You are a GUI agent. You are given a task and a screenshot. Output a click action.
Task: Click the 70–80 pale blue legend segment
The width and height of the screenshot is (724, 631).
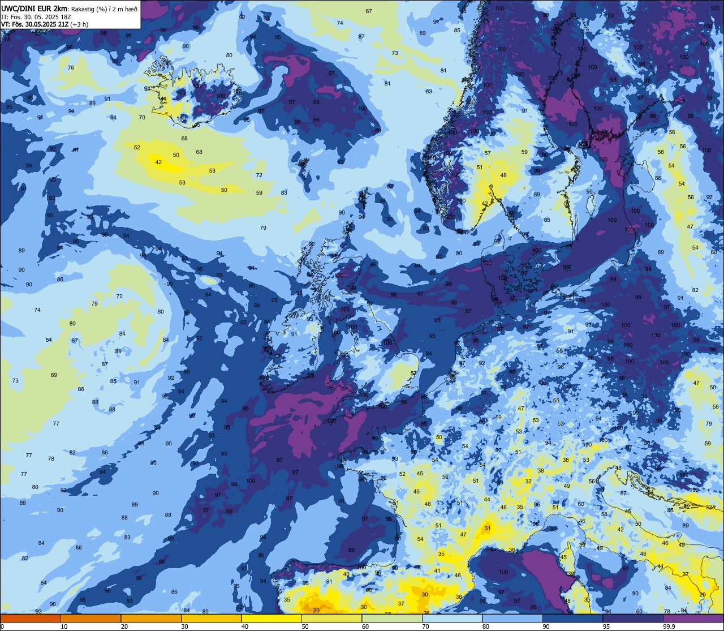[452, 618]
